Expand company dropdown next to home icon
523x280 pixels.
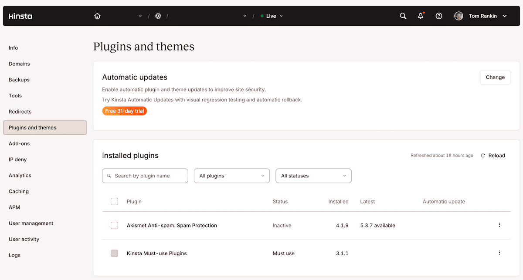[x=140, y=16]
